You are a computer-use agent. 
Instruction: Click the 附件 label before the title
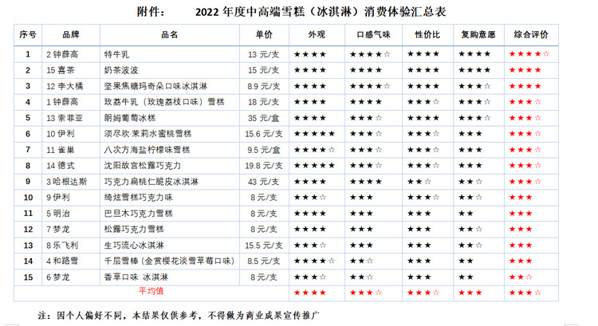150,12
